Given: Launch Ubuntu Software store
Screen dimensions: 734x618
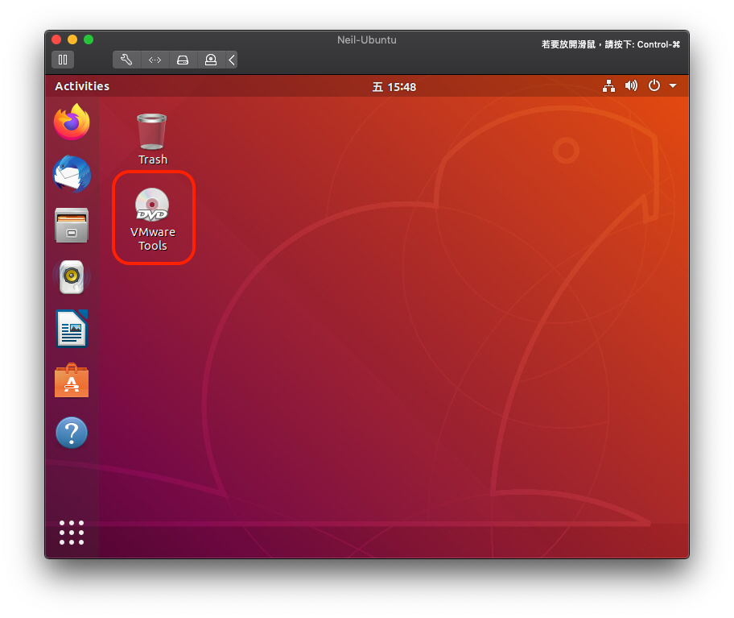Looking at the screenshot, I should click(72, 380).
